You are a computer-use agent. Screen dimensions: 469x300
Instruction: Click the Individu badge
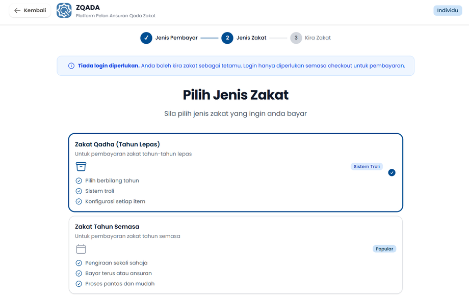[448, 11]
